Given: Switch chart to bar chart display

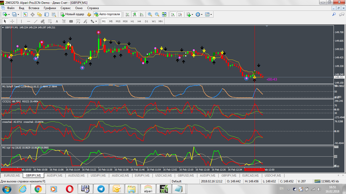Looking at the screenshot, I should coord(127,14).
